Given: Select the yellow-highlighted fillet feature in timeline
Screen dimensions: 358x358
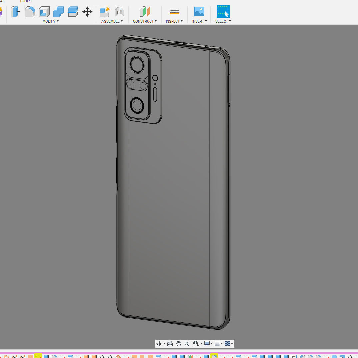Looking at the screenshot, I should pos(214,356).
